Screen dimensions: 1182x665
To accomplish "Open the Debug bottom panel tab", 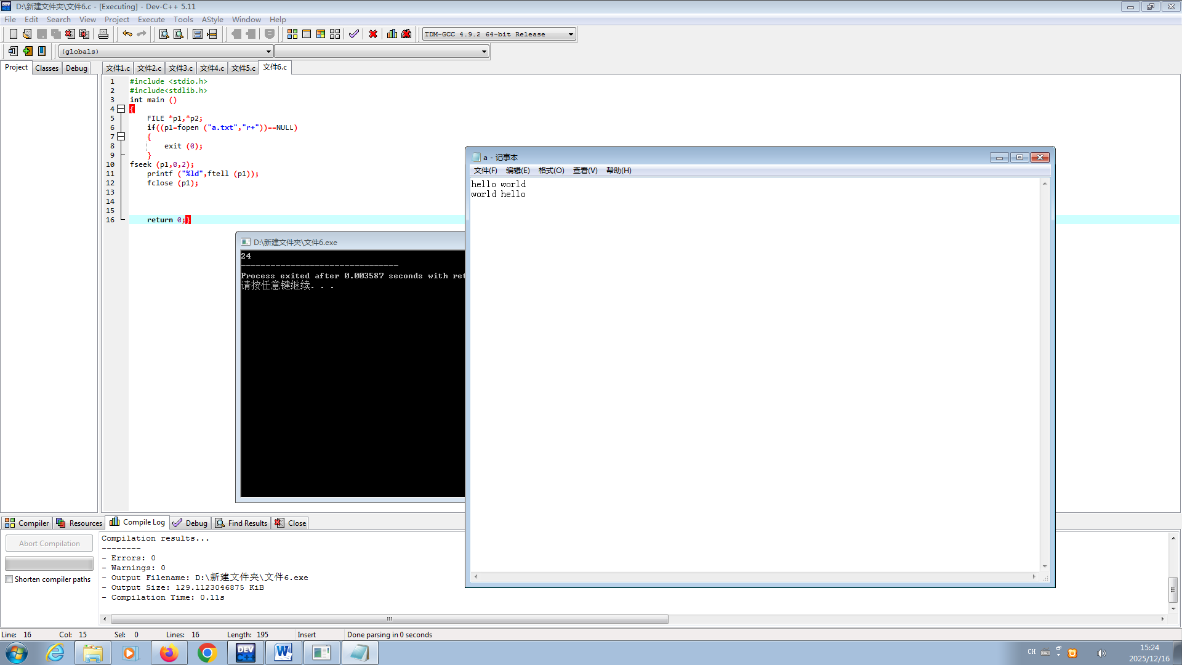I will click(190, 523).
